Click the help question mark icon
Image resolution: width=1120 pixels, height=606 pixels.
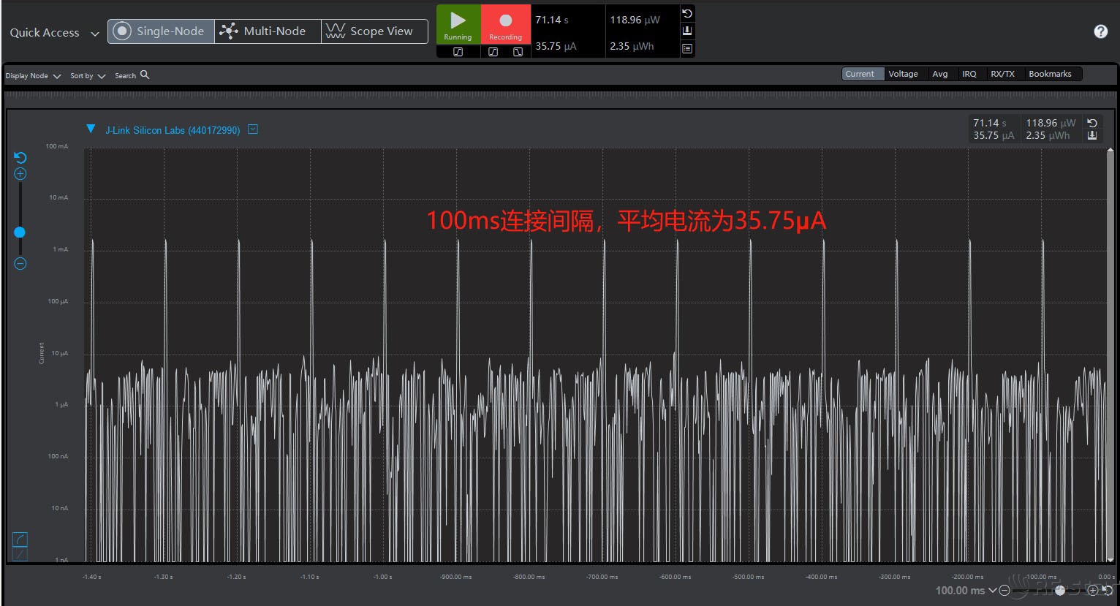(1100, 31)
